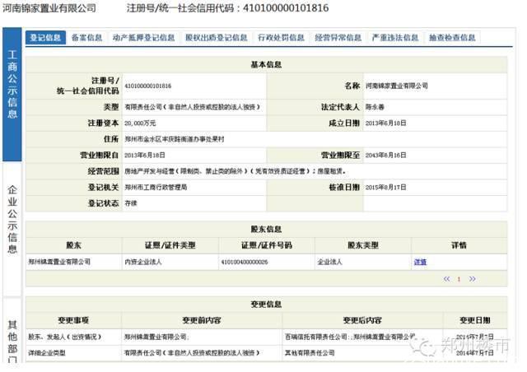Go to the 行政处罚信息 tab
Viewport: 527px width, 372px height.
click(x=281, y=37)
